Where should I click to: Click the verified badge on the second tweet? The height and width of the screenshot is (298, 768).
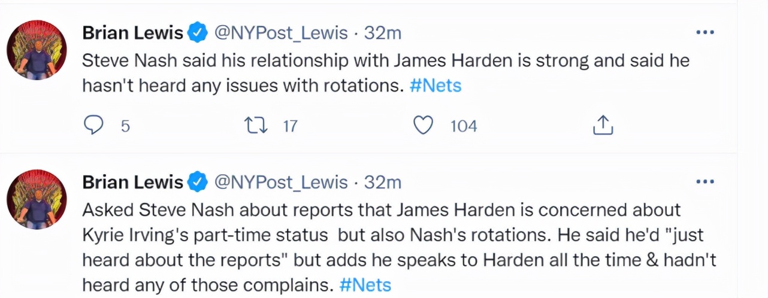pyautogui.click(x=198, y=182)
